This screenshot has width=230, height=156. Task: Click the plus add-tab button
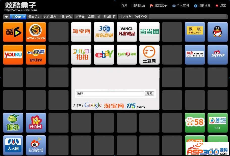click(x=6, y=17)
